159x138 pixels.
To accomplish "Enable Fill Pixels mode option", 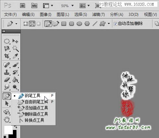I will point(39,24).
